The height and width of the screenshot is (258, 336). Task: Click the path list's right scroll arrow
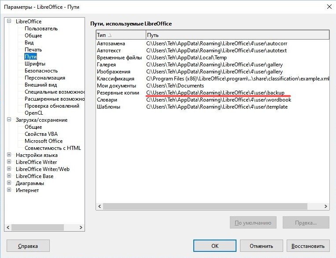point(326,206)
